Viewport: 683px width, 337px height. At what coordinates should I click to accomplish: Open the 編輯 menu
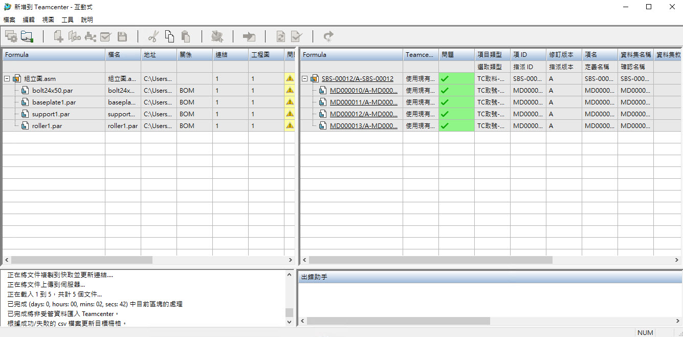[29, 19]
